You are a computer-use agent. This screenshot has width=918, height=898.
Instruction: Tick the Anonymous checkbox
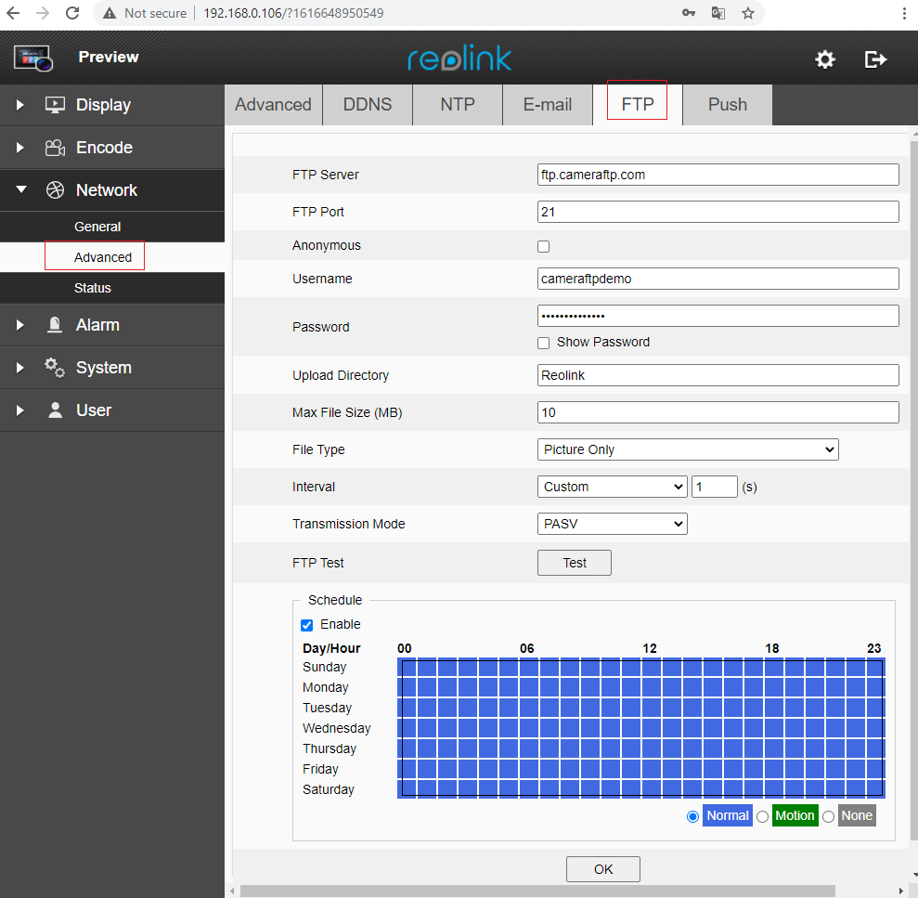pos(544,246)
